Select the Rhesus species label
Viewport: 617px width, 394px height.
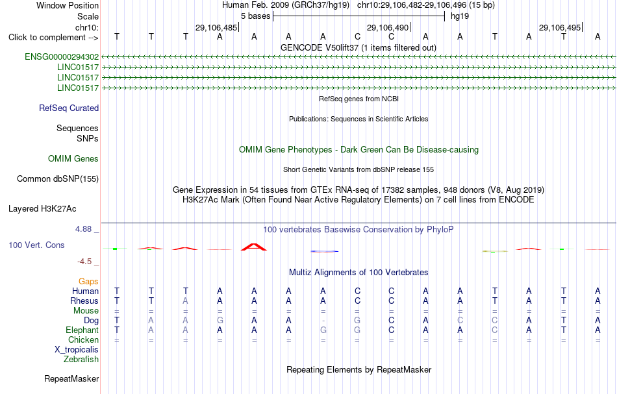click(84, 301)
